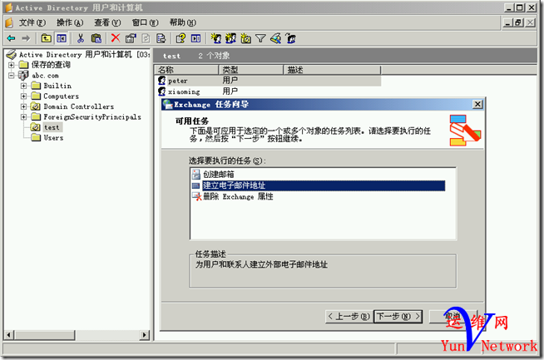This screenshot has width=544, height=360.
Task: Click the remove Exchange attributes icon
Action: (x=196, y=196)
